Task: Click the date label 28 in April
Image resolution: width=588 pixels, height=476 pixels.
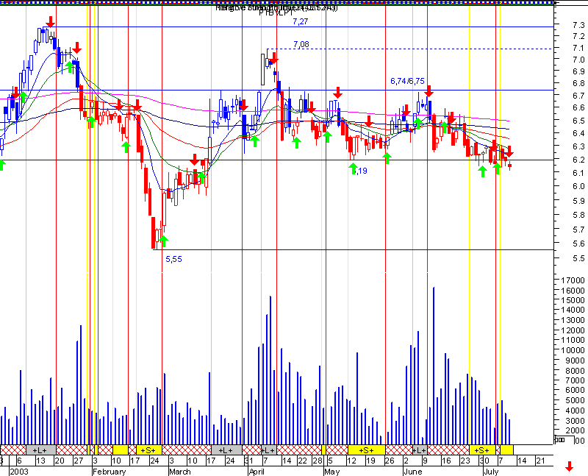Action: pos(318,461)
